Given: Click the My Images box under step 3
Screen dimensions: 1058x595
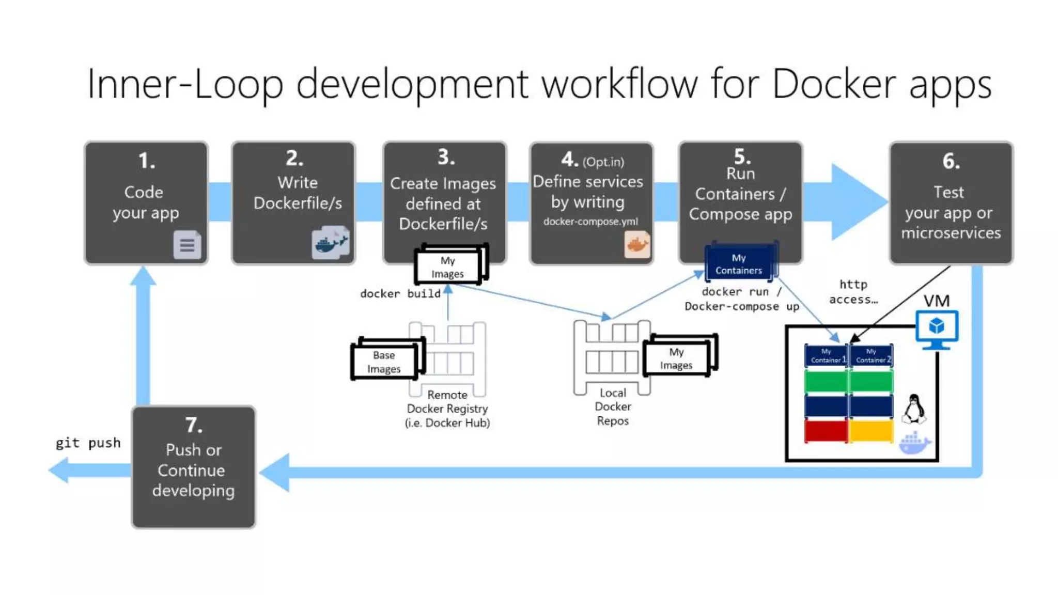Looking at the screenshot, I should click(x=448, y=267).
